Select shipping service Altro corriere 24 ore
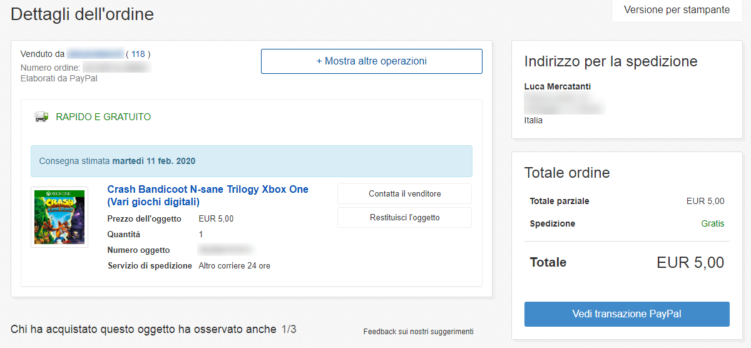This screenshot has height=348, width=751. coord(234,266)
